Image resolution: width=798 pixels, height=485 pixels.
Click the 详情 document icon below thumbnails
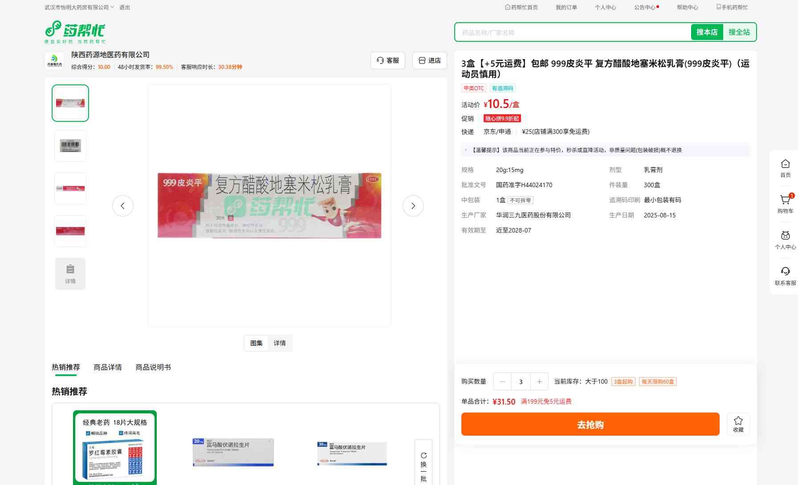pos(70,274)
